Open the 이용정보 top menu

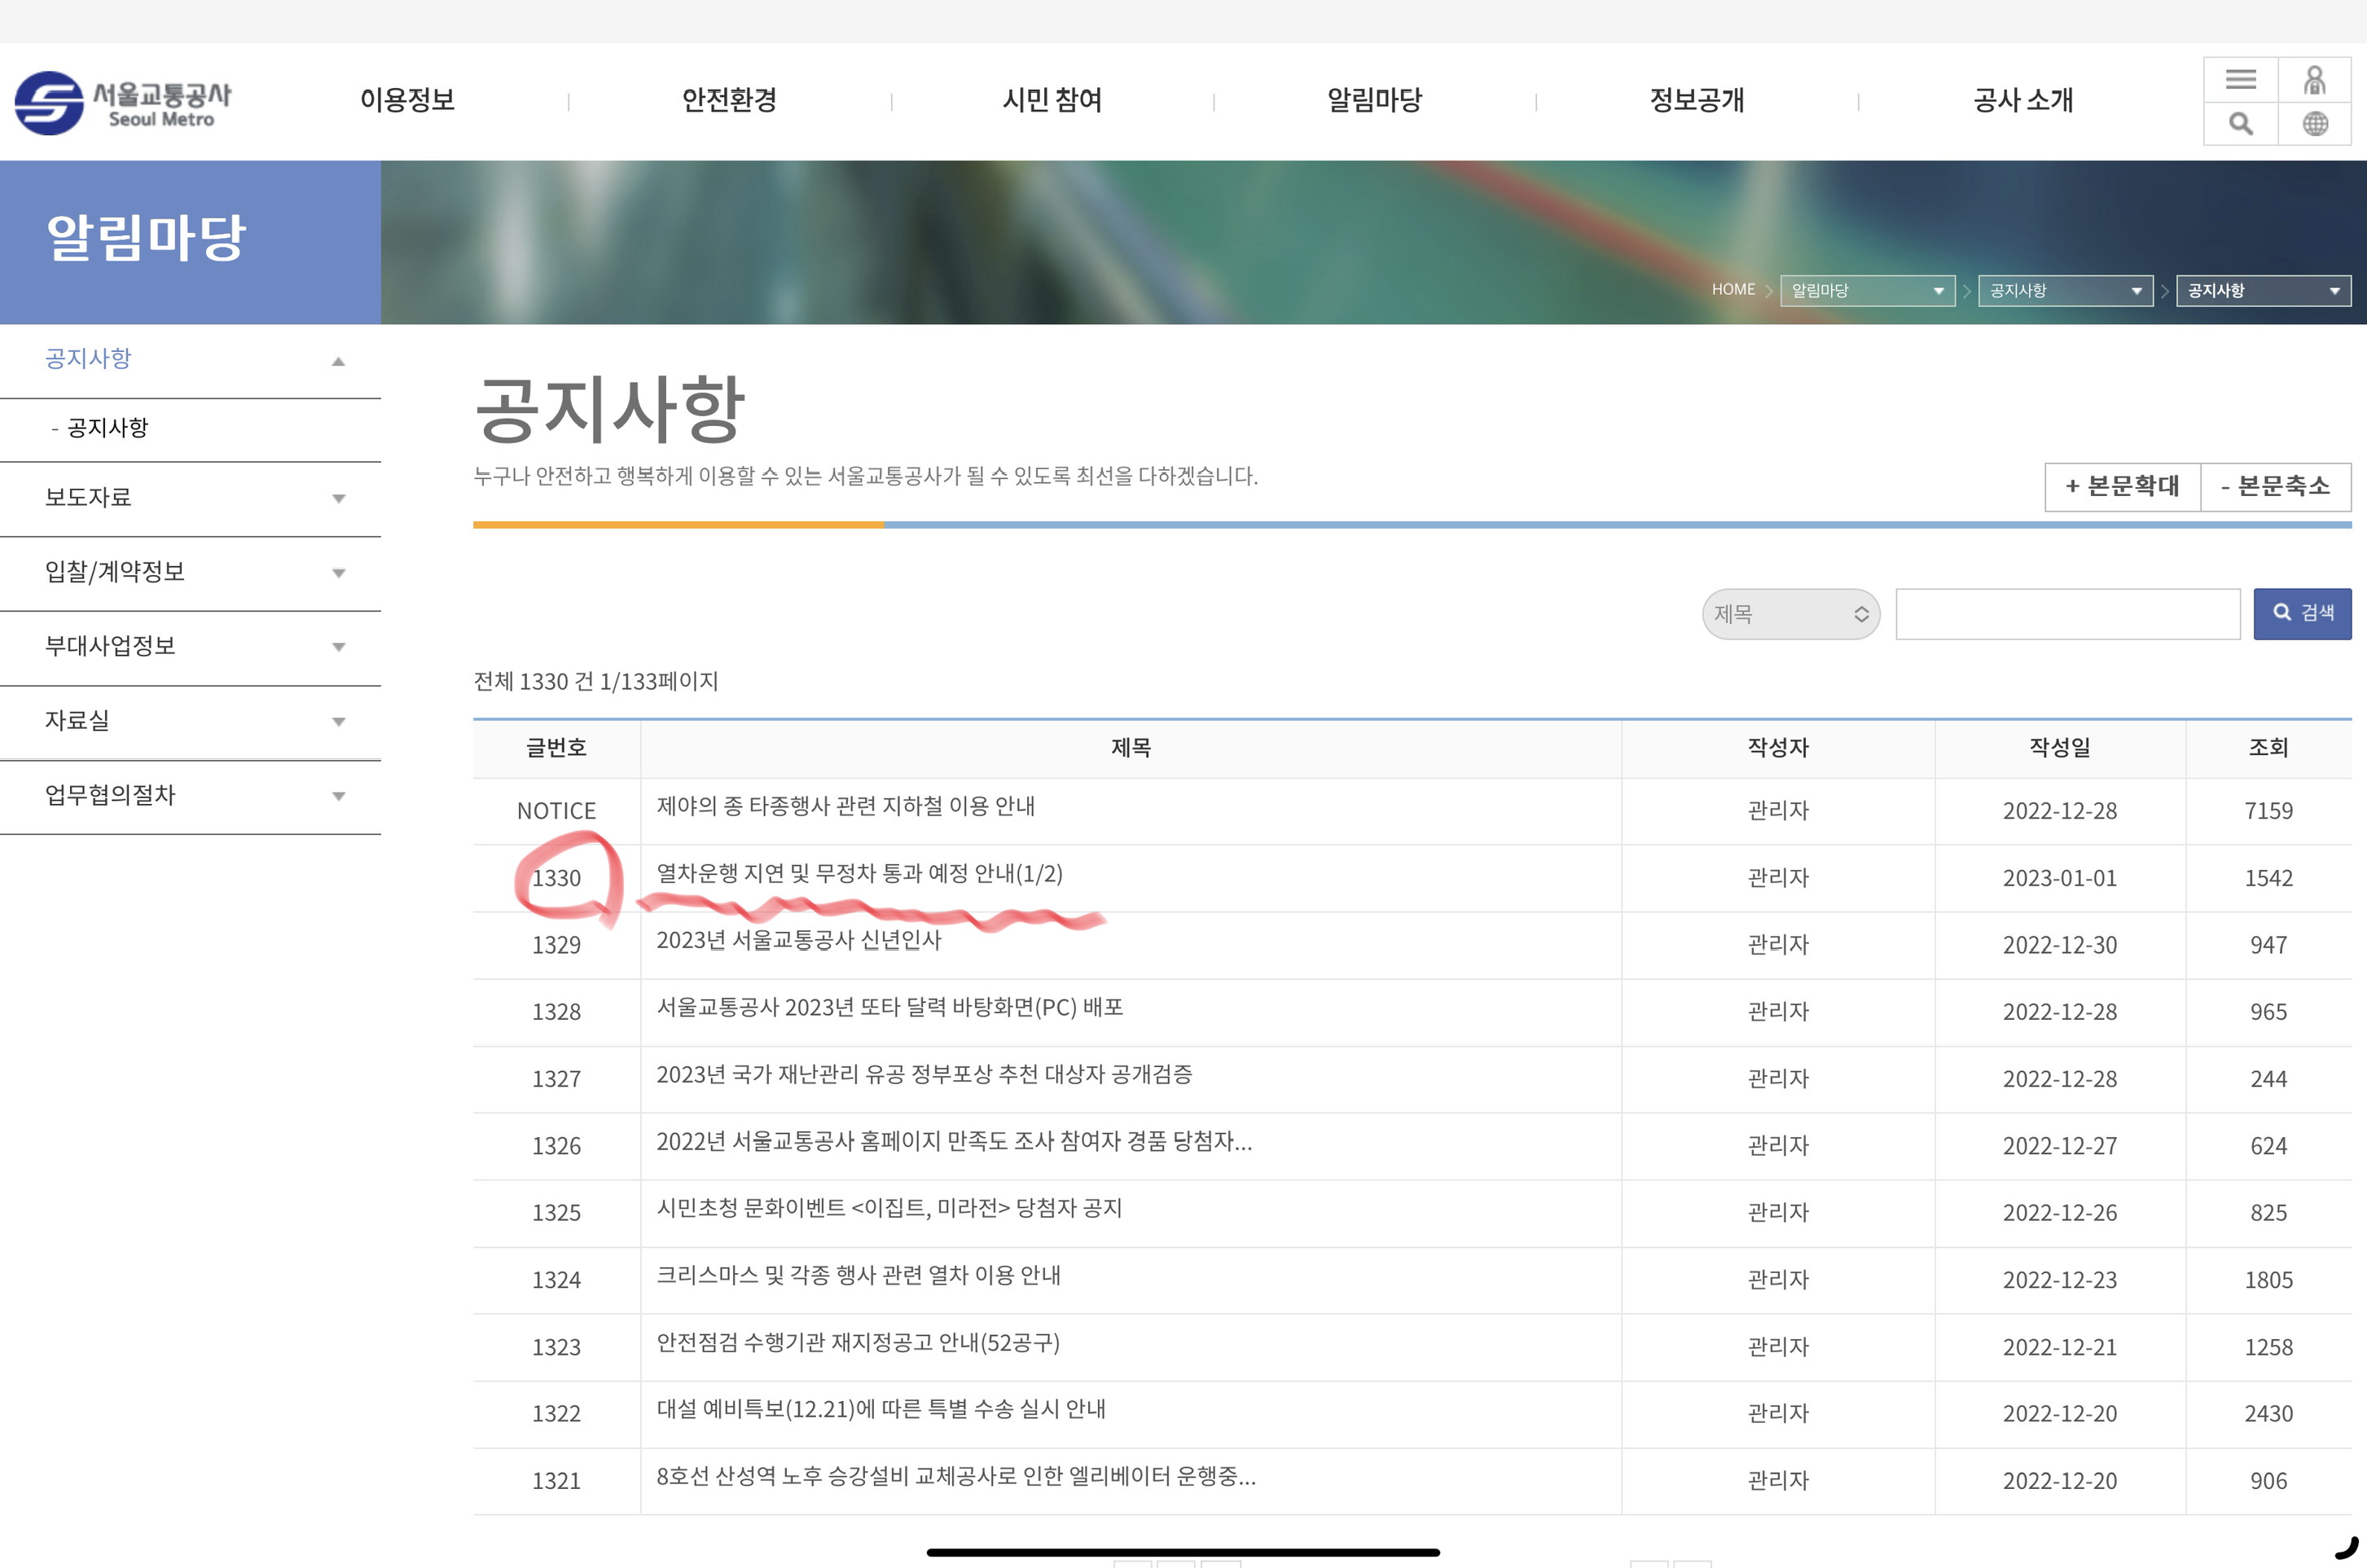(407, 100)
